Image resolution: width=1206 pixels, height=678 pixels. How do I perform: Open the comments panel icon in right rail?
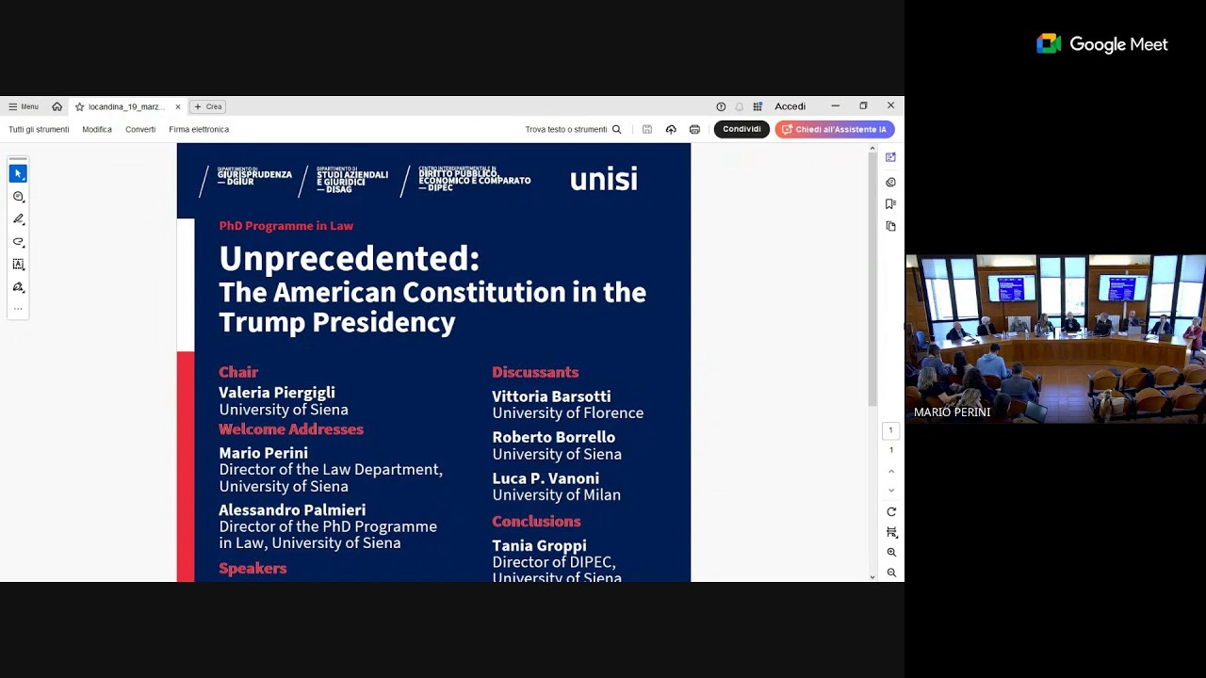[890, 182]
